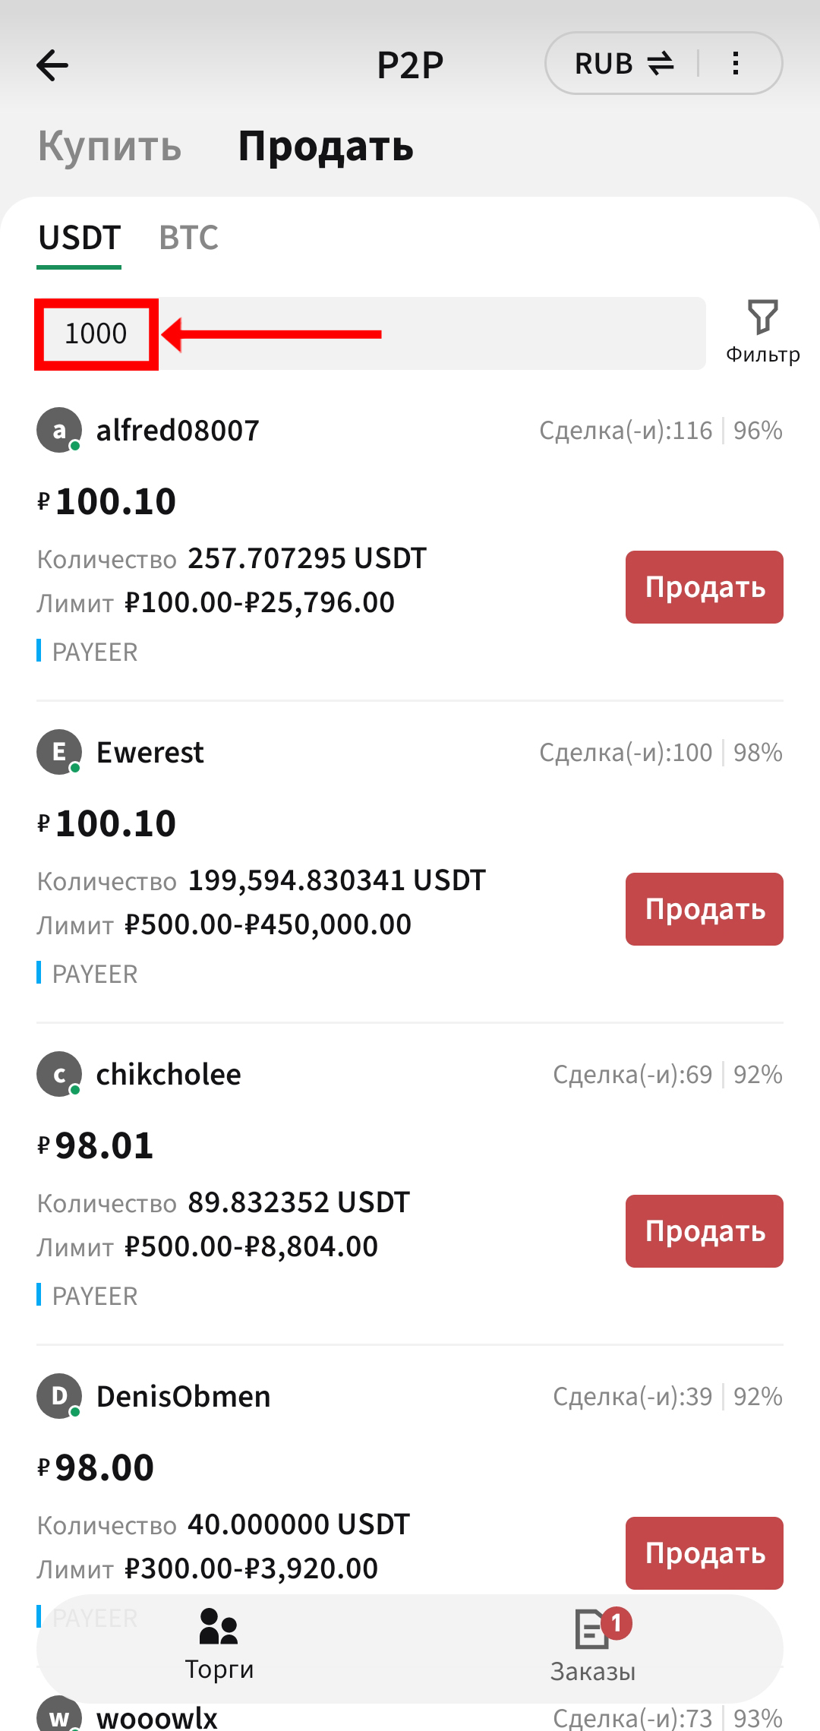Click Продать button for alfred08007 offer
The width and height of the screenshot is (820, 1731).
click(x=705, y=587)
